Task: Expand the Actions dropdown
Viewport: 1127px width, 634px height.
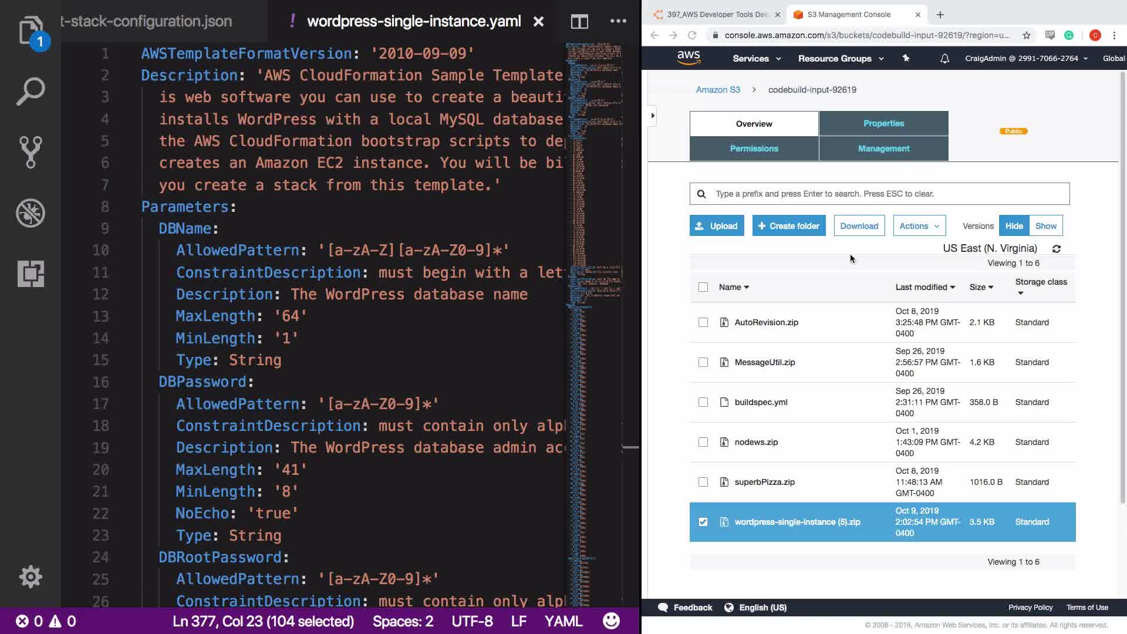Action: [x=919, y=226]
